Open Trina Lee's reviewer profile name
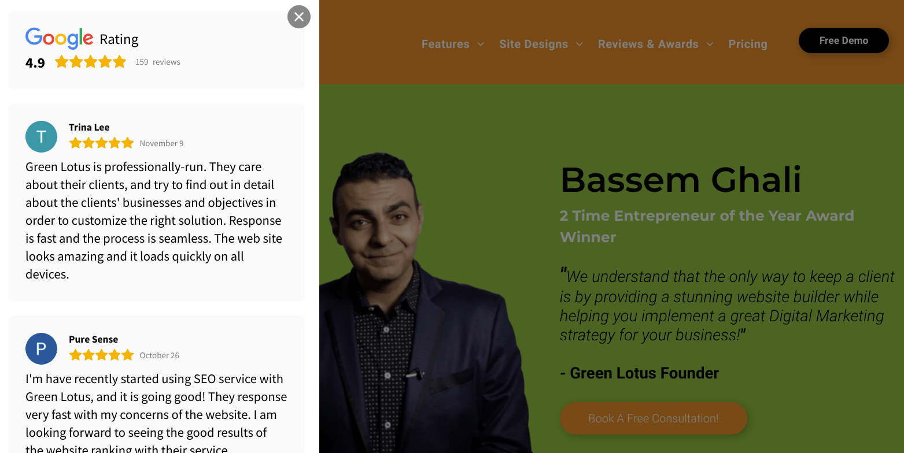 coord(89,127)
